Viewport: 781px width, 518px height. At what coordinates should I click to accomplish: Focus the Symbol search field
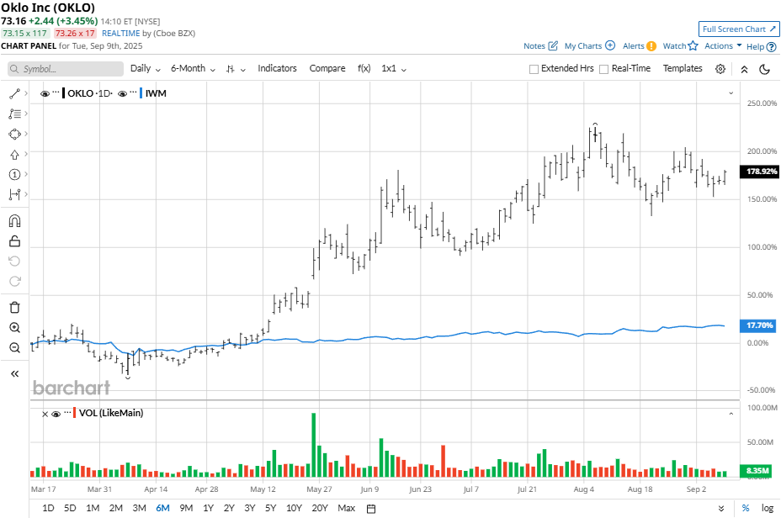66,69
